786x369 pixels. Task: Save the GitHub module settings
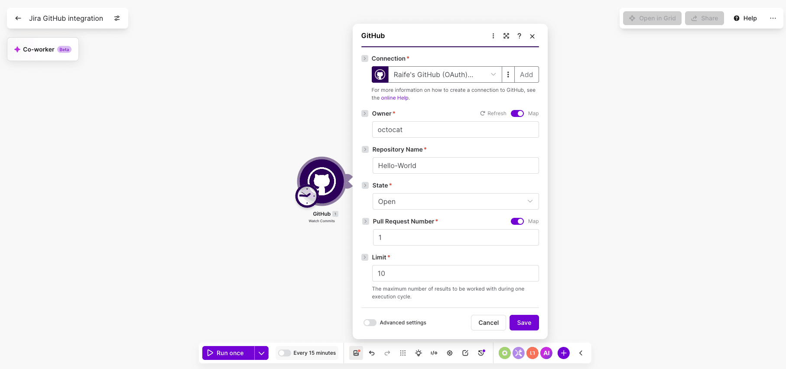point(524,323)
